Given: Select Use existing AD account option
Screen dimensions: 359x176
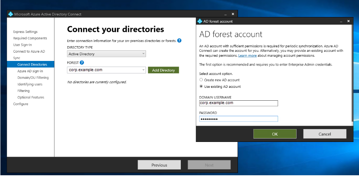Looking at the screenshot, I should click(x=201, y=87).
